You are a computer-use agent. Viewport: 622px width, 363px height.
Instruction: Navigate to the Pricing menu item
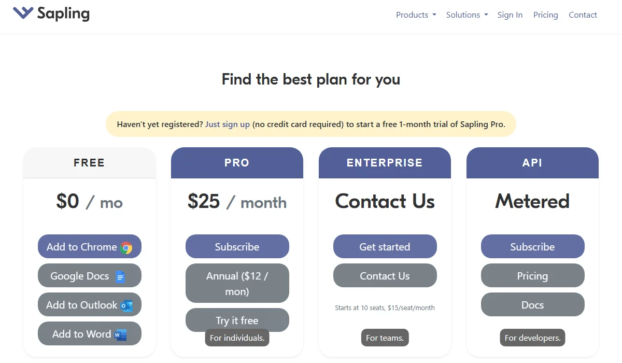(545, 15)
